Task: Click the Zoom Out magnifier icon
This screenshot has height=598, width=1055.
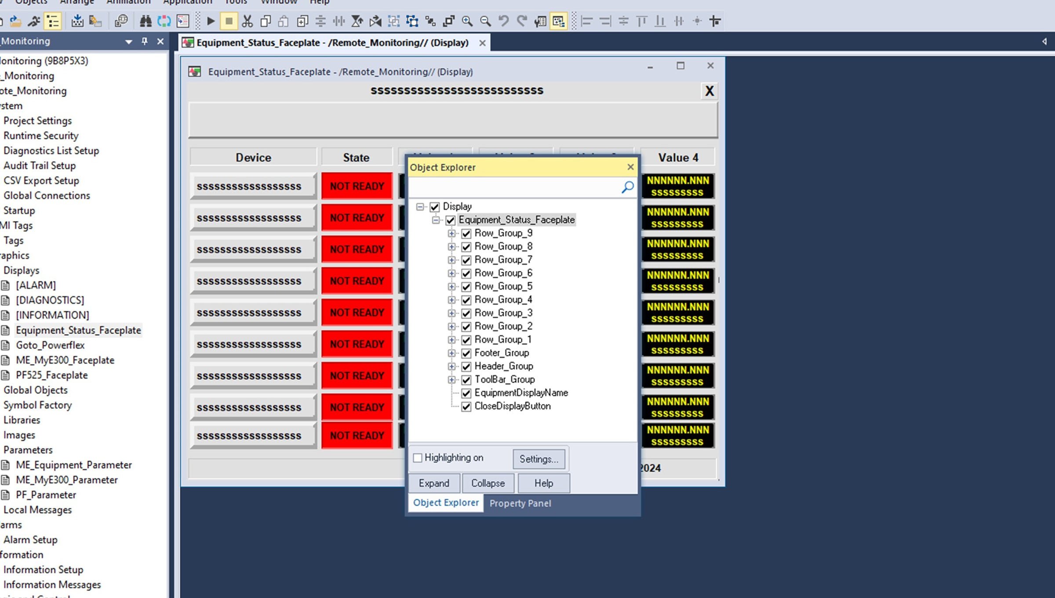Action: (x=485, y=21)
